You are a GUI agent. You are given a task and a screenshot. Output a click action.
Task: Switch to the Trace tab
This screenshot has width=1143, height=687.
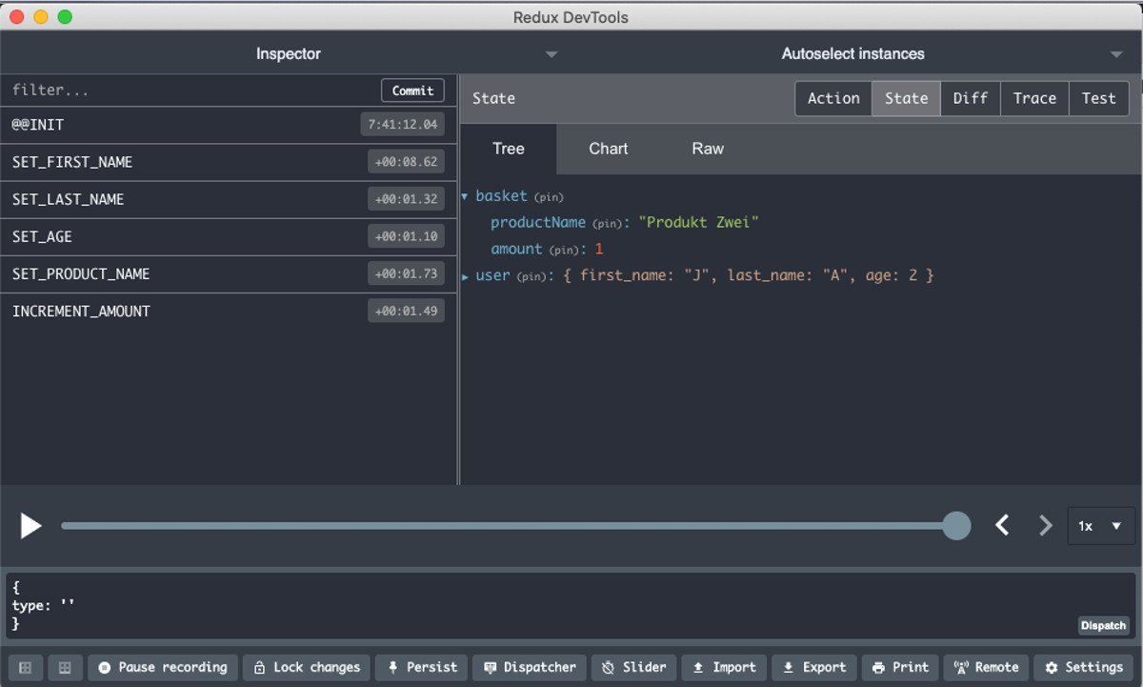pyautogui.click(x=1034, y=98)
